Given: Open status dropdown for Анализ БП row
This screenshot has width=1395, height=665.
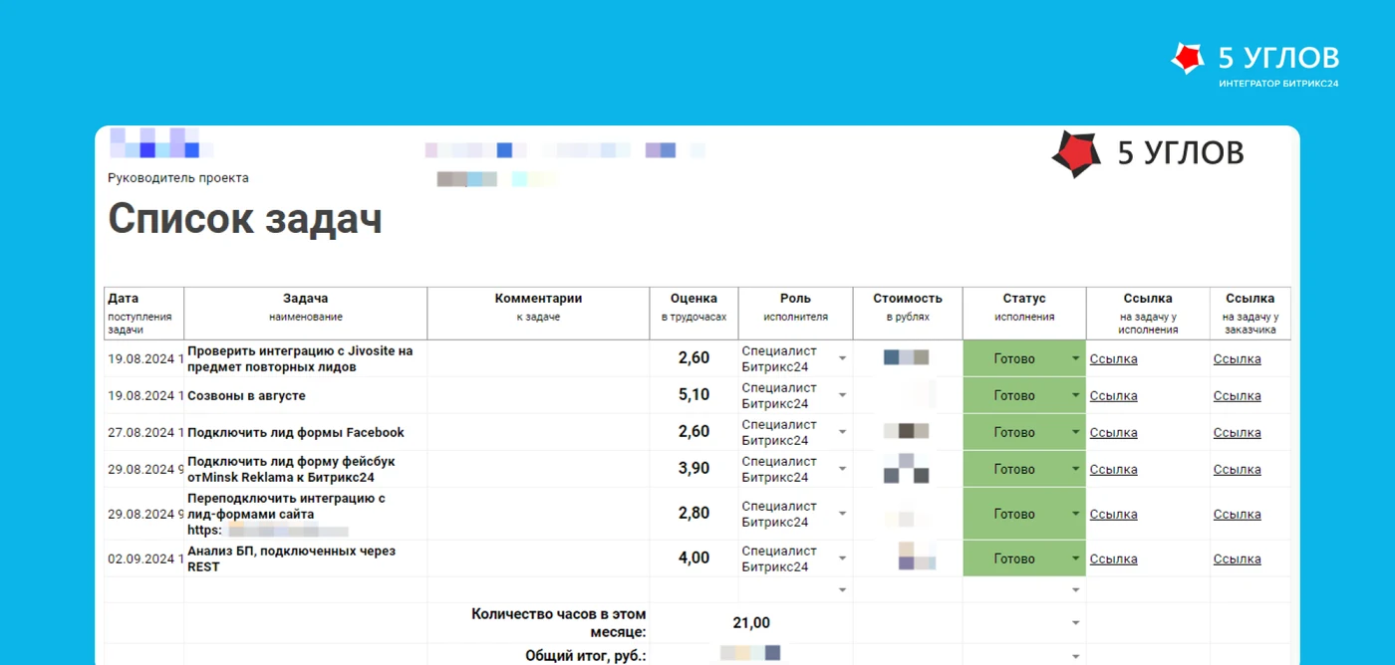Looking at the screenshot, I should pyautogui.click(x=1075, y=559).
